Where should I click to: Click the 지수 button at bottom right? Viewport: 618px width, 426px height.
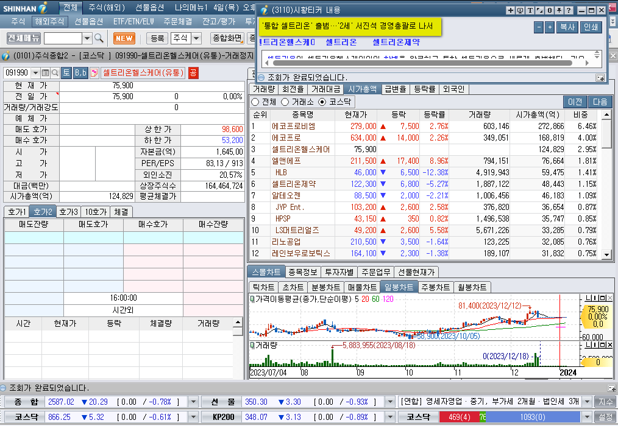[x=605, y=402]
